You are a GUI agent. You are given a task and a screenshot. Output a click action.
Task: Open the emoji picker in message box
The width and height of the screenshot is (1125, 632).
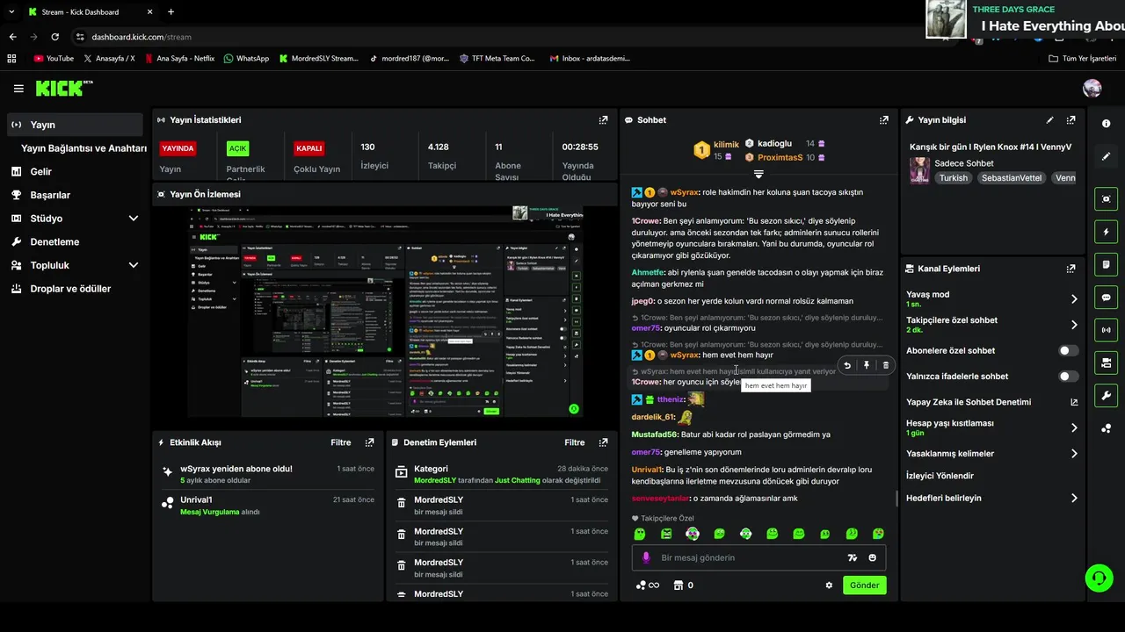coord(873,557)
